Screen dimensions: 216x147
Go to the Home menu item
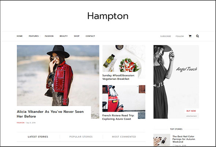[19, 36]
